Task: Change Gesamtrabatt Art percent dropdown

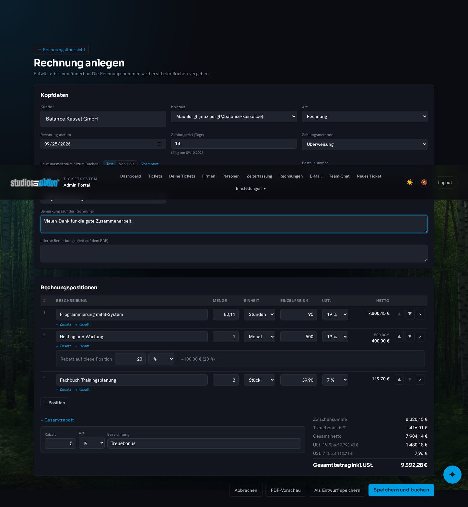Action: [x=92, y=443]
